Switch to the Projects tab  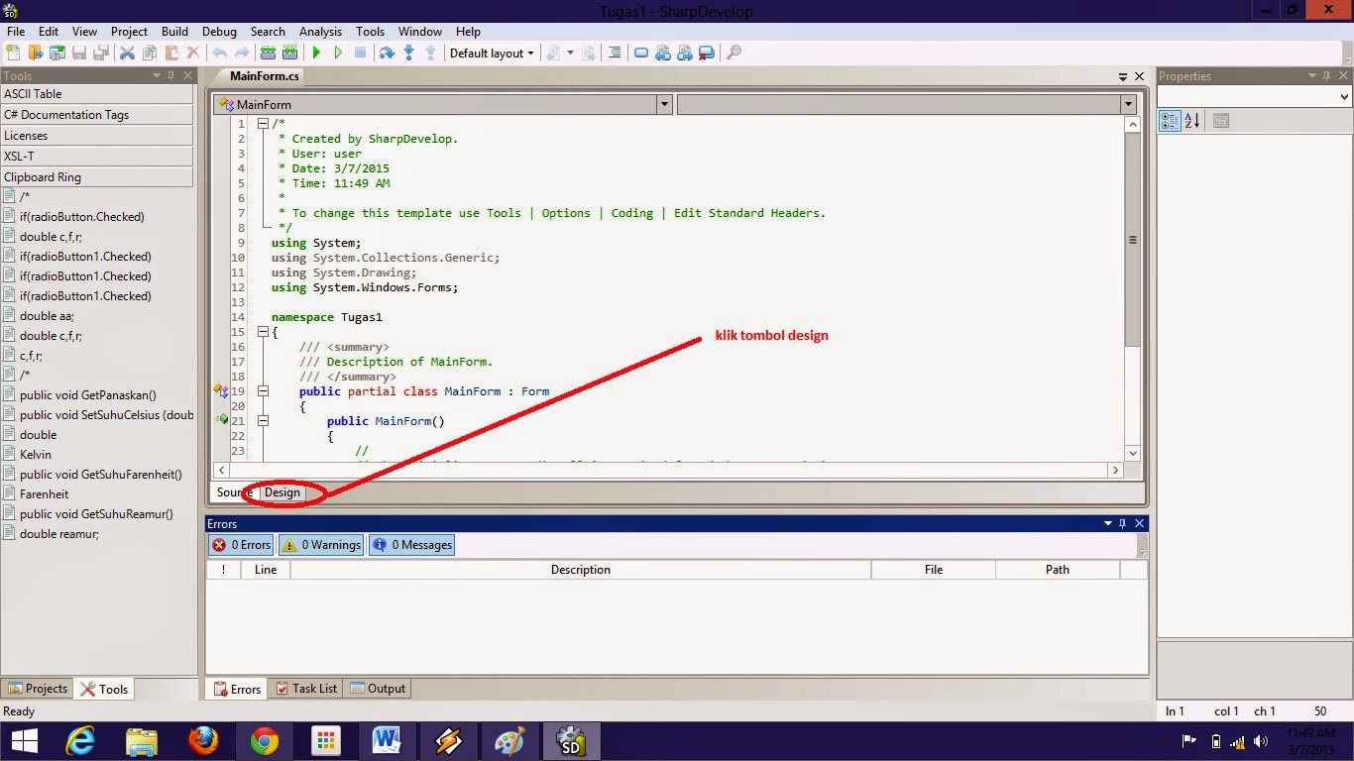(x=39, y=689)
